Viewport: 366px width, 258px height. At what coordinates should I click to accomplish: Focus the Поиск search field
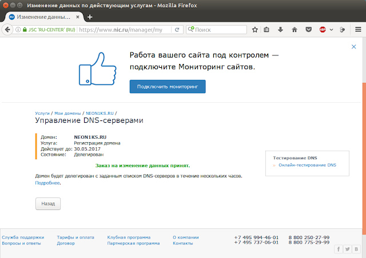click(216, 30)
